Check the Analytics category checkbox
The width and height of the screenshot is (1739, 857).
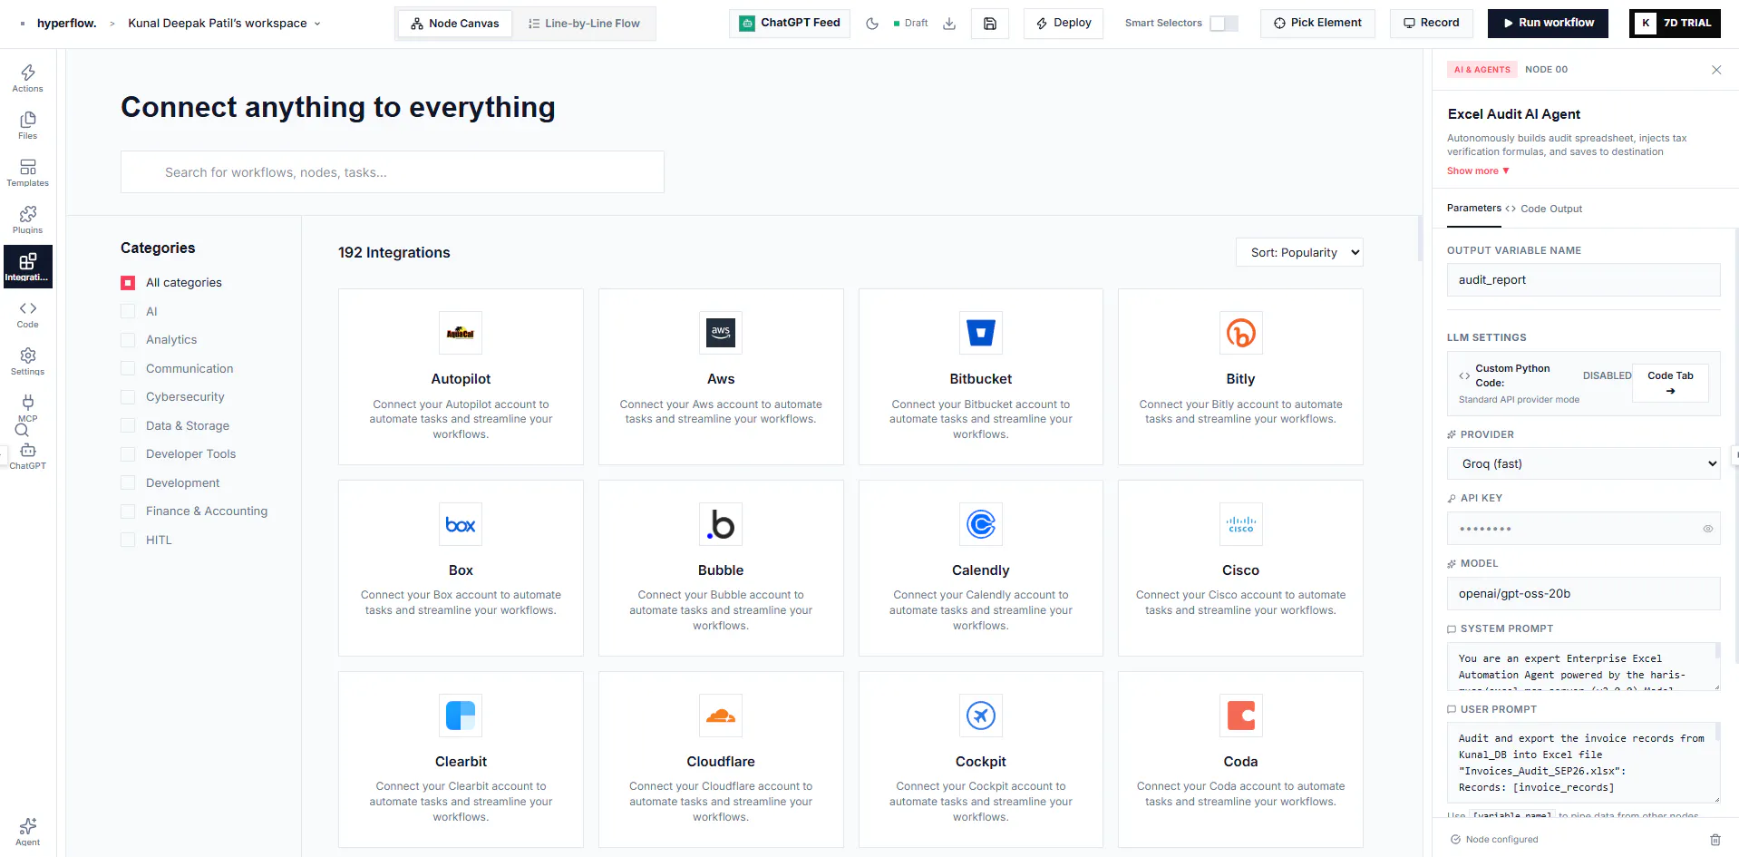click(x=128, y=340)
